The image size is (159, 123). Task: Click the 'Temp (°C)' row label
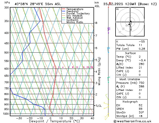click(x=124, y=57)
